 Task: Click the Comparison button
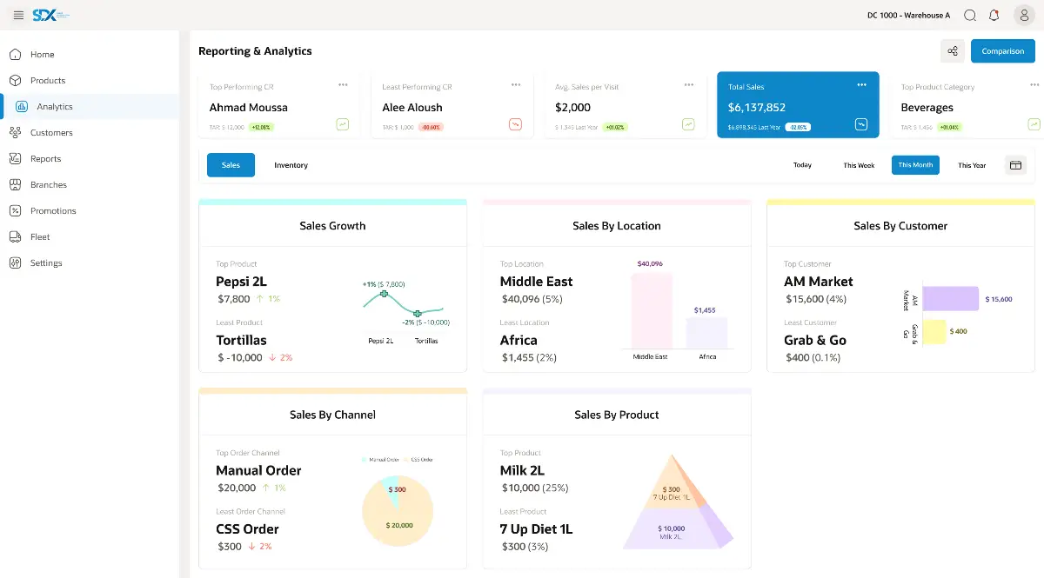pyautogui.click(x=1002, y=51)
